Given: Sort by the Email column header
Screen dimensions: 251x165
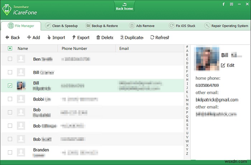Looking at the screenshot, I should (x=124, y=49).
